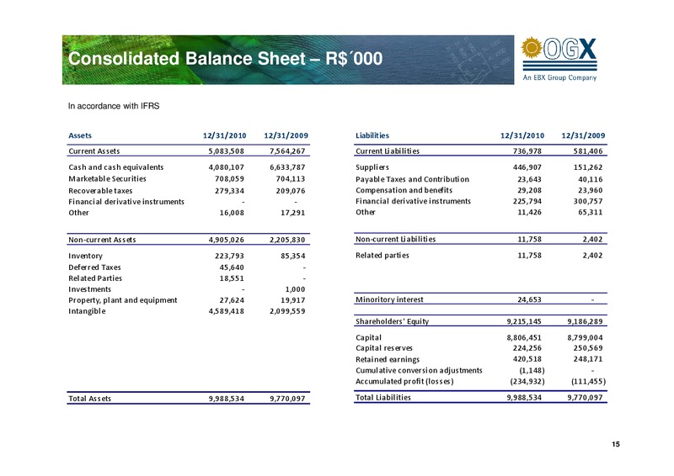Select Retained earnings value 420,518
Viewport: 674px width, 476px height.
(x=527, y=359)
